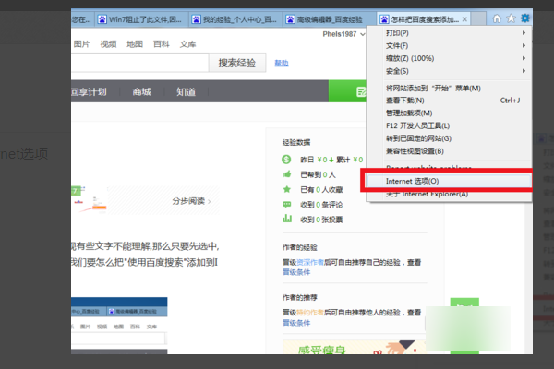Open the 文件(F) menu entry

click(449, 45)
